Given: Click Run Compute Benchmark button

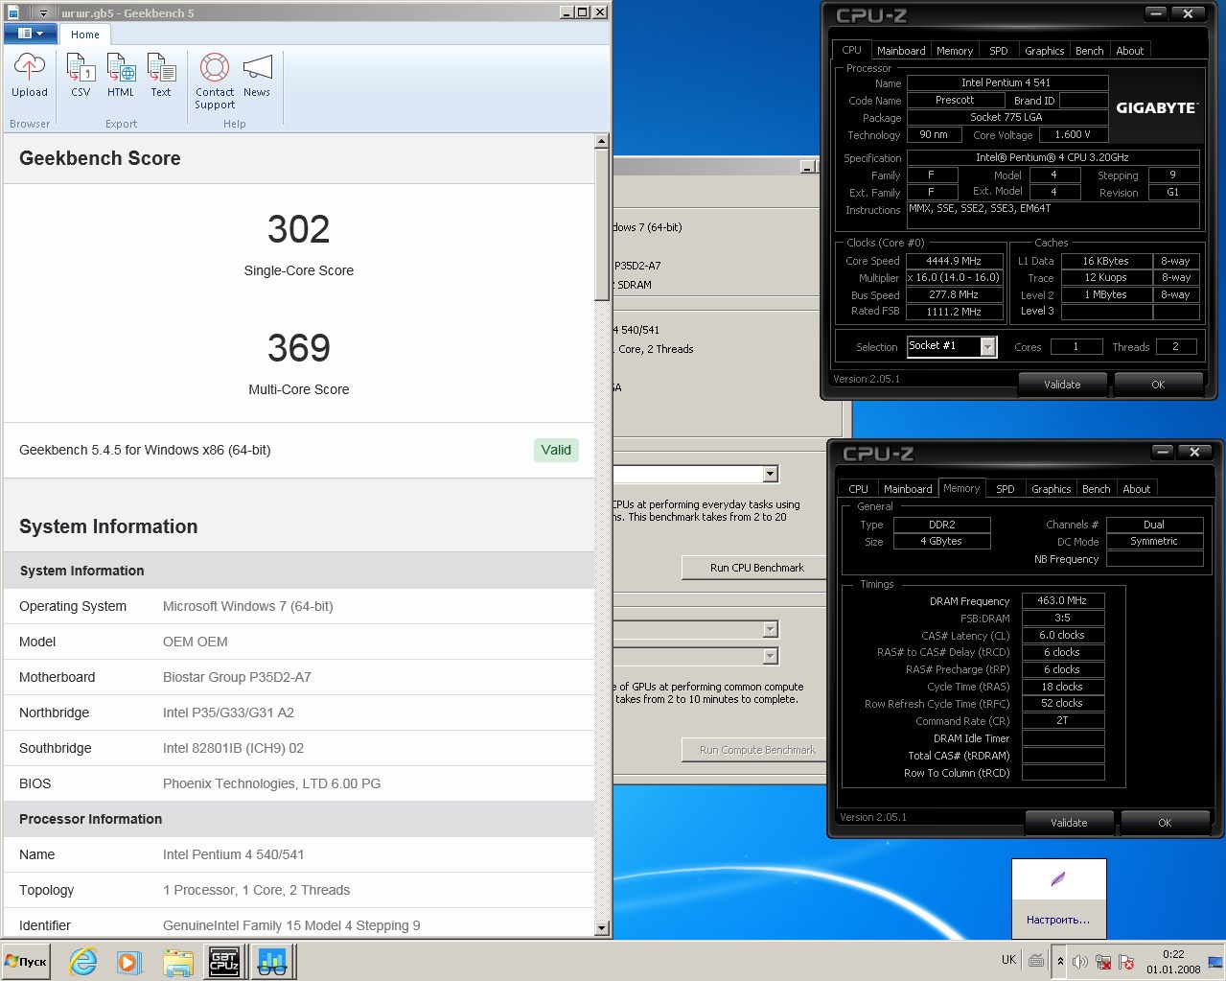Looking at the screenshot, I should (756, 750).
